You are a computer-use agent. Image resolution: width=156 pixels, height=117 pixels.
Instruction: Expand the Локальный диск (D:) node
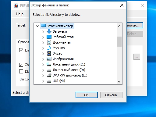tap(43, 70)
